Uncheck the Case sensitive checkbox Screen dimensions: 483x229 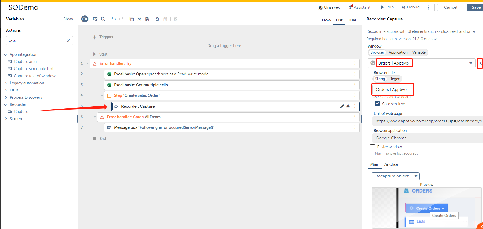click(377, 104)
